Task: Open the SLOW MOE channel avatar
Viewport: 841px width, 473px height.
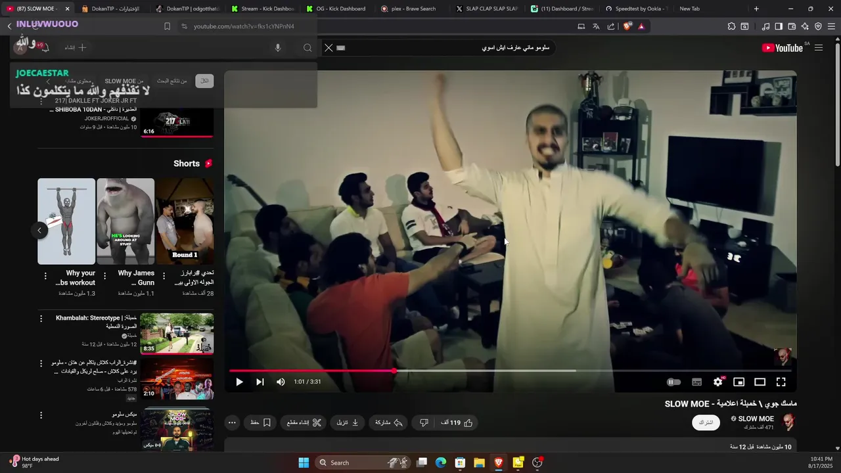Action: (x=788, y=422)
